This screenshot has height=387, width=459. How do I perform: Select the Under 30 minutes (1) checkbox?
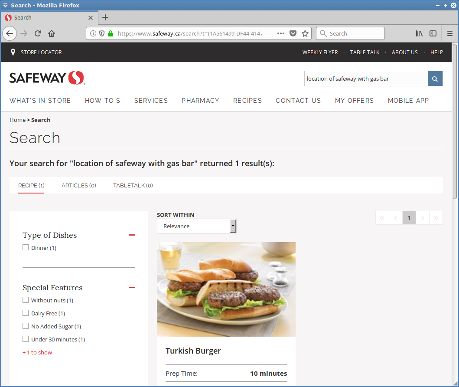(x=26, y=339)
